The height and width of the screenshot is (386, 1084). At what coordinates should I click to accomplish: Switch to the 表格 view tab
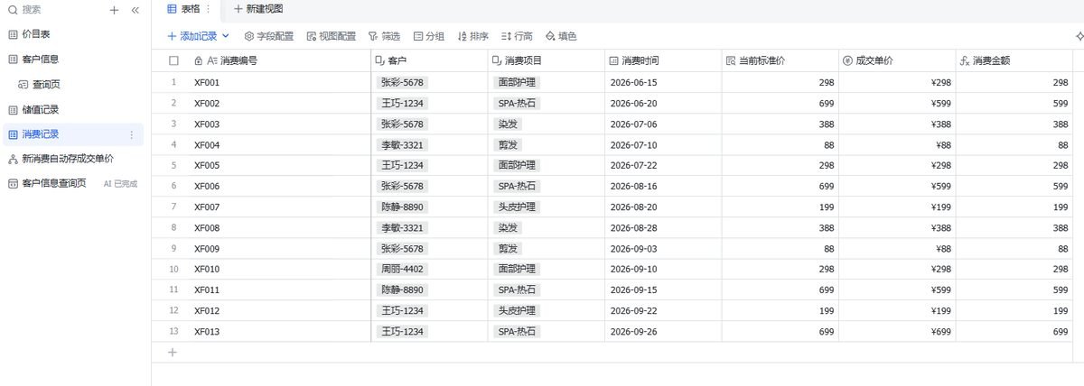pos(184,8)
